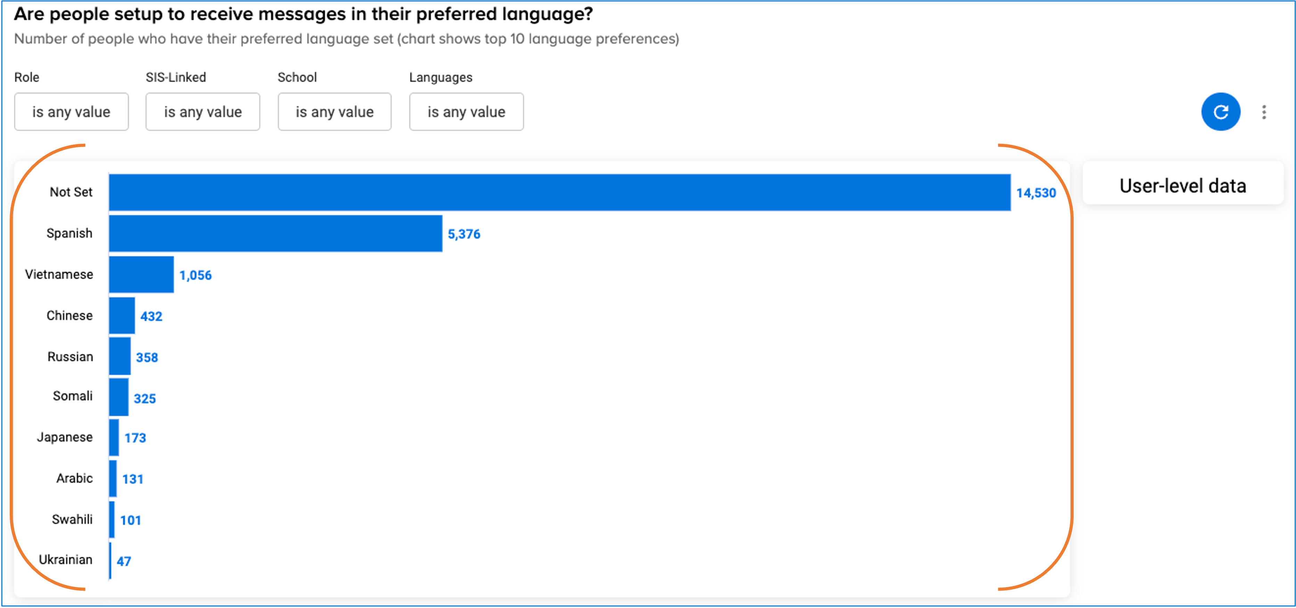Click the blue refresh data icon
Viewport: 1296px width, 608px height.
(1221, 112)
